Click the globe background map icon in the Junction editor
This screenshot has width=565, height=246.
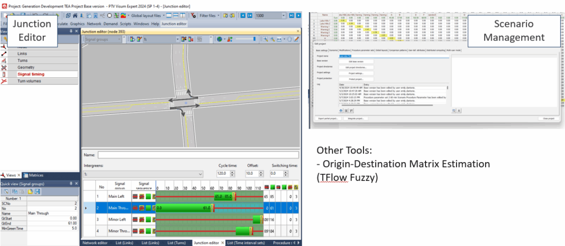(219, 39)
